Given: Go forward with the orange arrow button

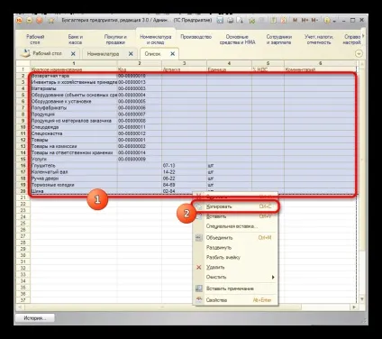Looking at the screenshot, I should pos(40,21).
